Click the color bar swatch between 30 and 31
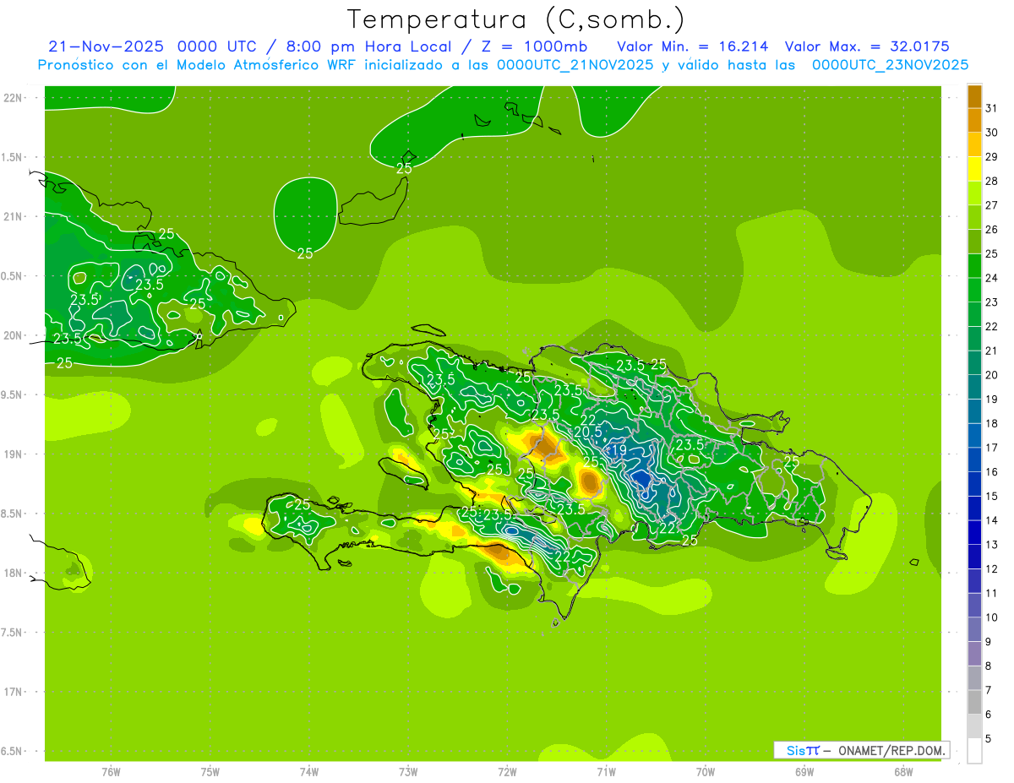1014x783 pixels. pyautogui.click(x=974, y=121)
